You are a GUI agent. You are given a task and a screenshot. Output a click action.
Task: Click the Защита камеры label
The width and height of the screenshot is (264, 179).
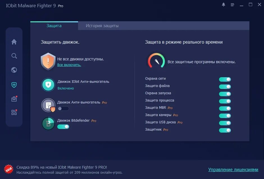[158, 115]
